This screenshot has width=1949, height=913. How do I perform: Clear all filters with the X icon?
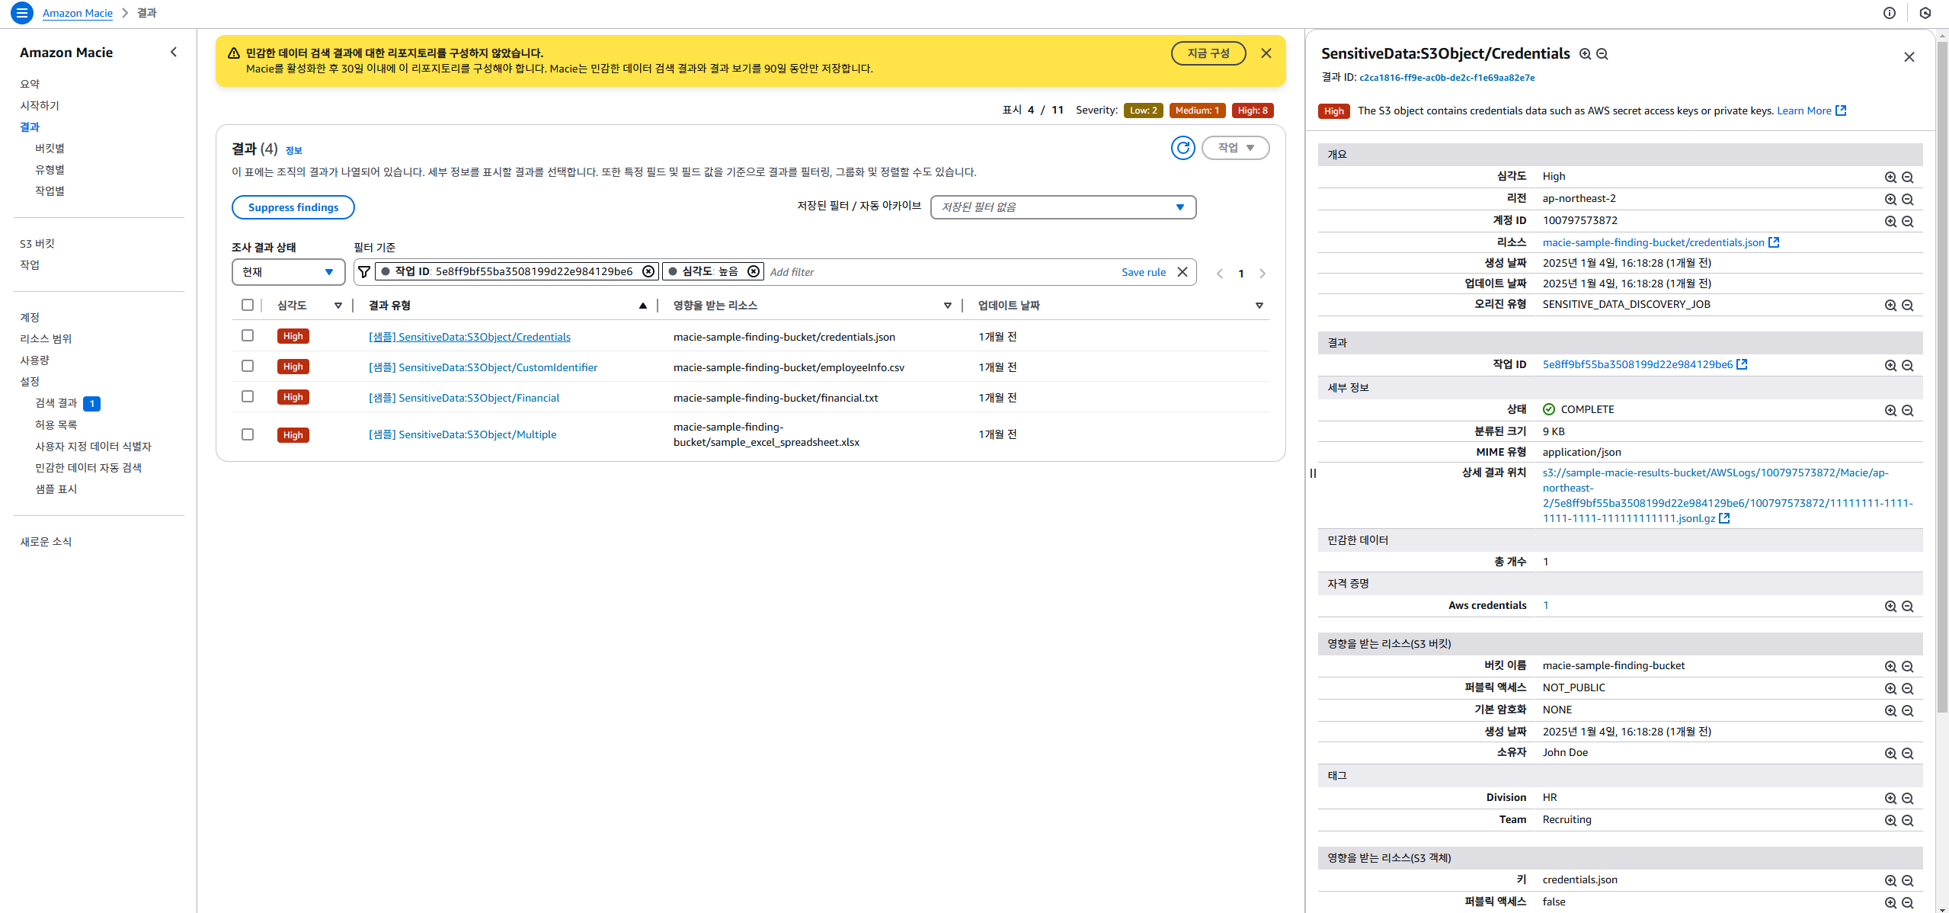pos(1183,272)
